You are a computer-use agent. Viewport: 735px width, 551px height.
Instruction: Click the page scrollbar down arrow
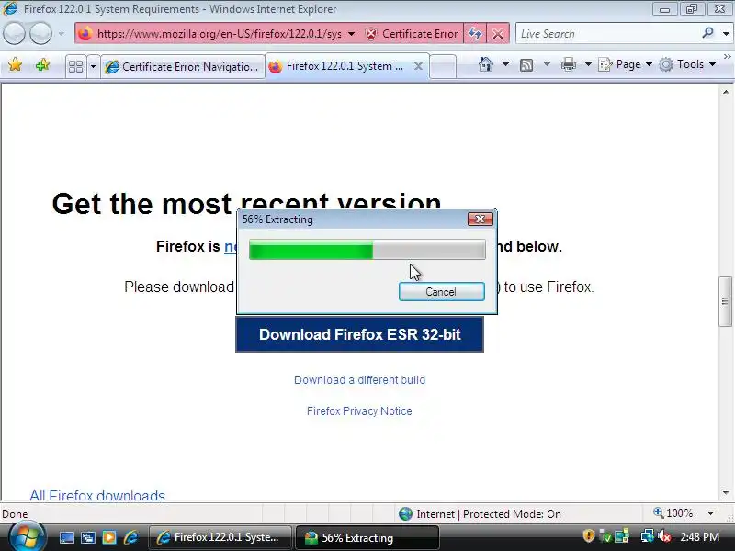(x=726, y=493)
